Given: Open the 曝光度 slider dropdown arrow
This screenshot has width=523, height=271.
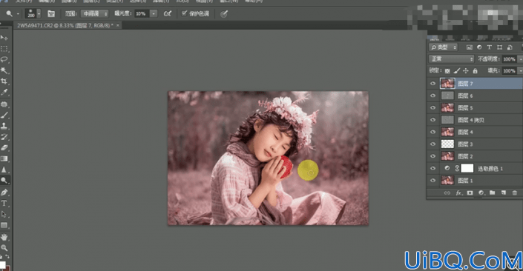Looking at the screenshot, I should tap(154, 13).
